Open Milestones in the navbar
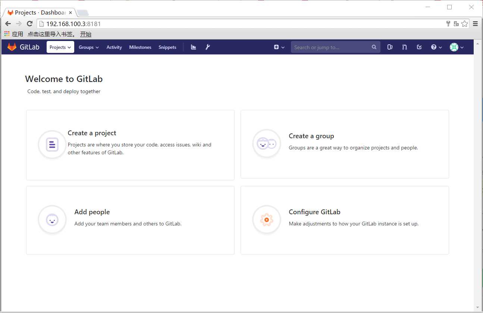 pos(140,47)
